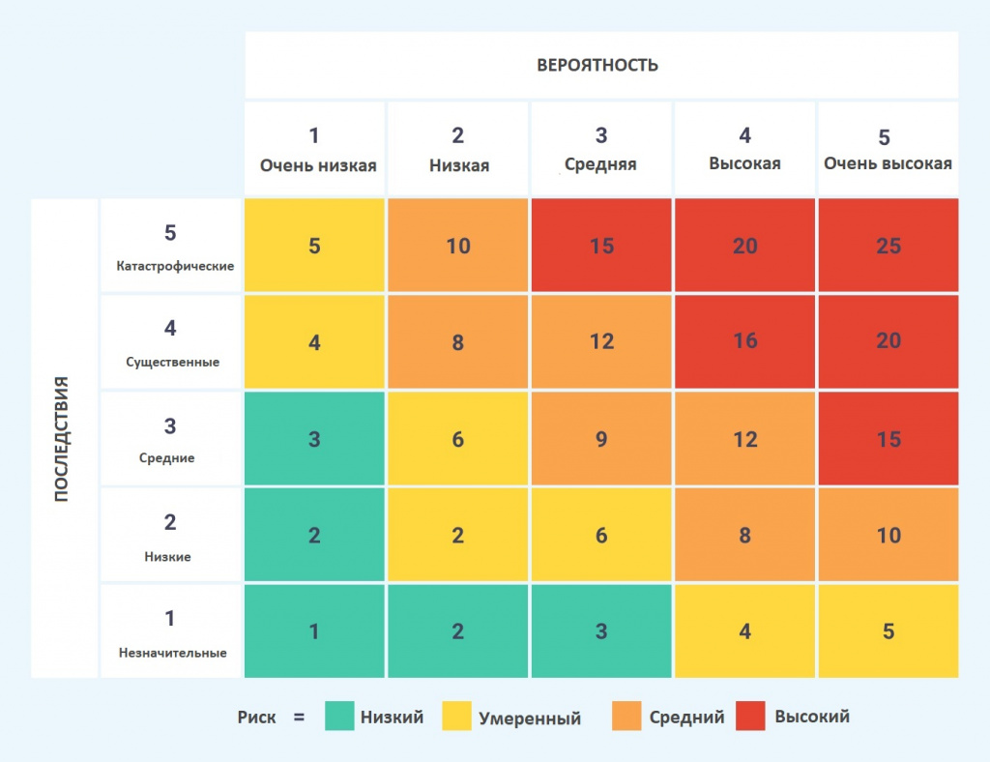Select the yellow cell in the Катастрофические row
The width and height of the screenshot is (990, 762).
[314, 246]
